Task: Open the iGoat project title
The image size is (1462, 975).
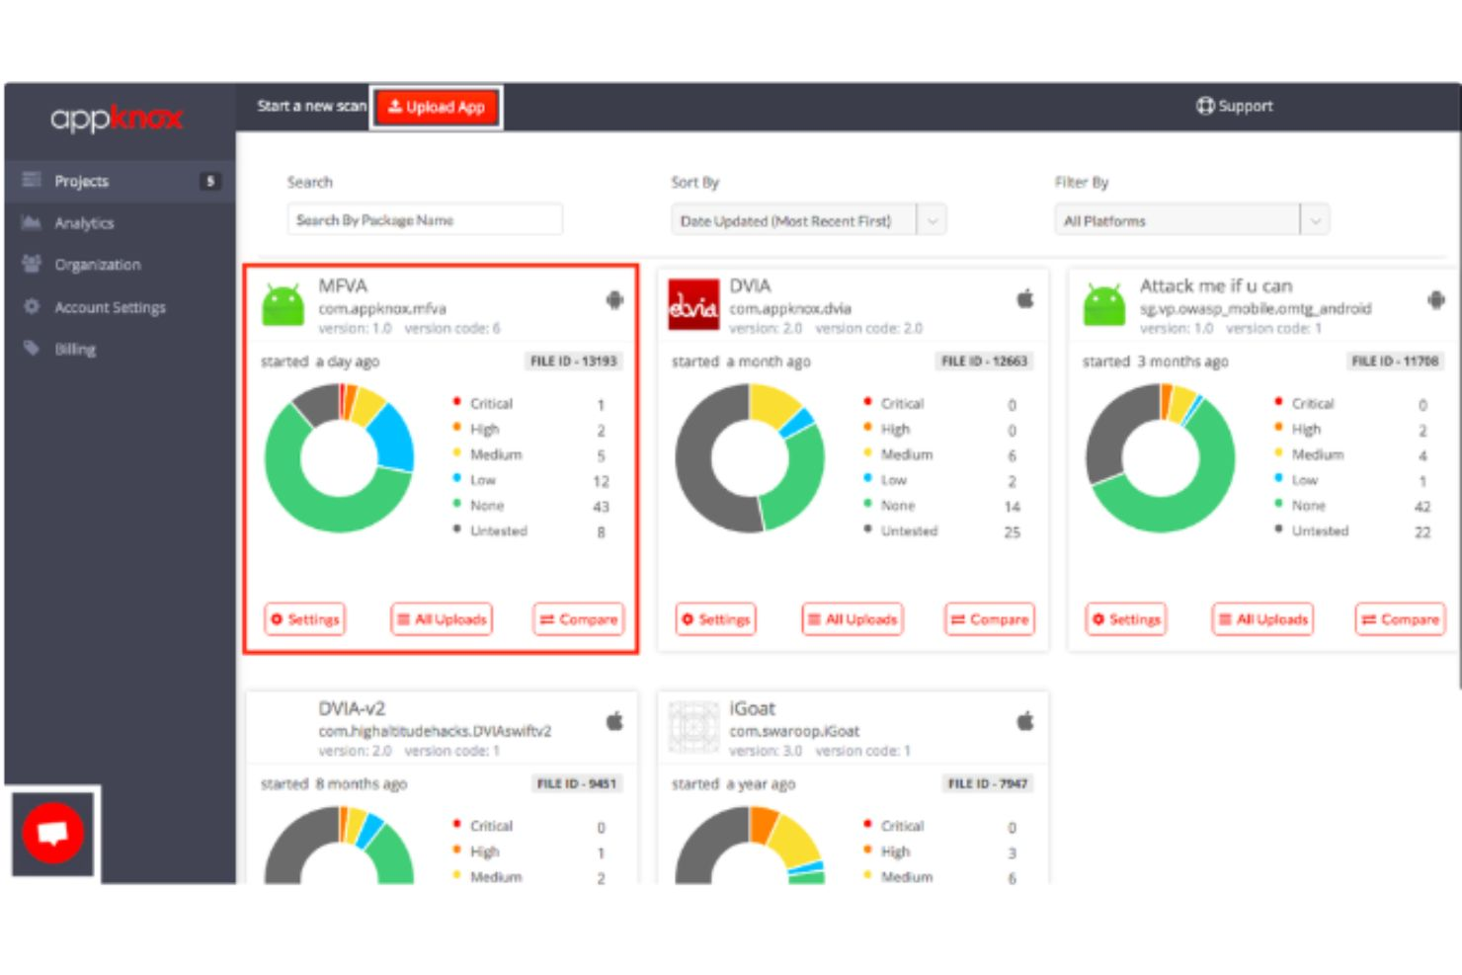Action: (x=752, y=708)
